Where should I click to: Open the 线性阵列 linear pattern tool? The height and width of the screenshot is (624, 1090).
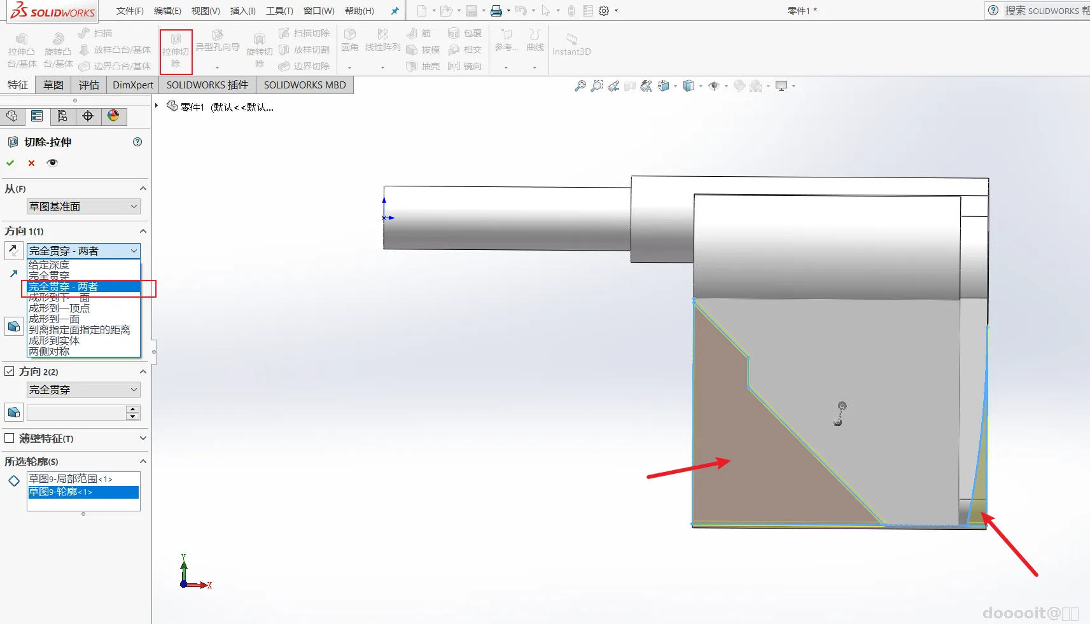coord(382,39)
